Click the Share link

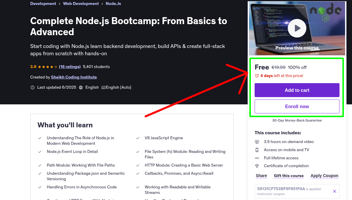[261, 176]
